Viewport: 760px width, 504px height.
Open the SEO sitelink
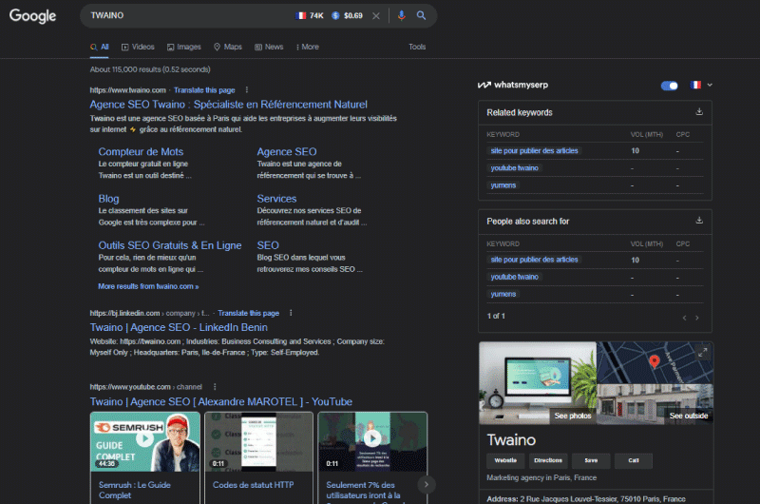tap(268, 245)
